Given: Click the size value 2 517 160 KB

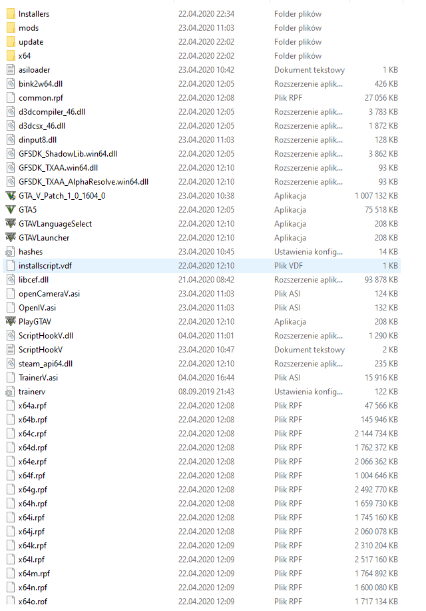Looking at the screenshot, I should 376,560.
